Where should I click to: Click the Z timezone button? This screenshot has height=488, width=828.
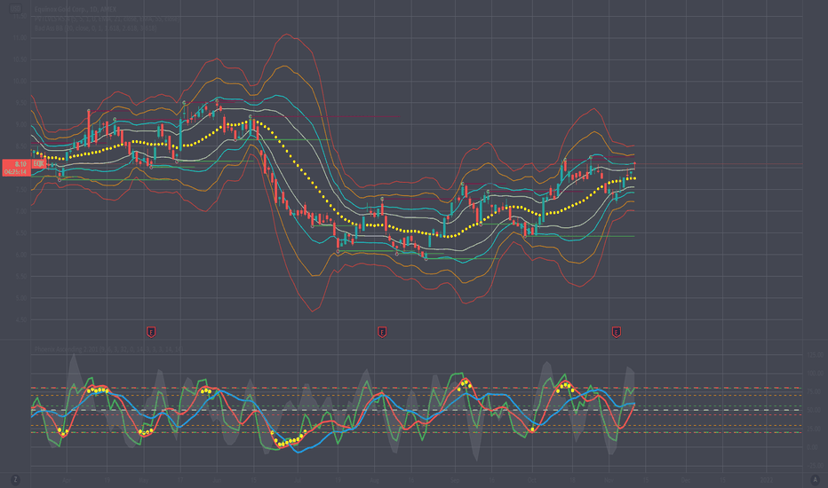15,479
